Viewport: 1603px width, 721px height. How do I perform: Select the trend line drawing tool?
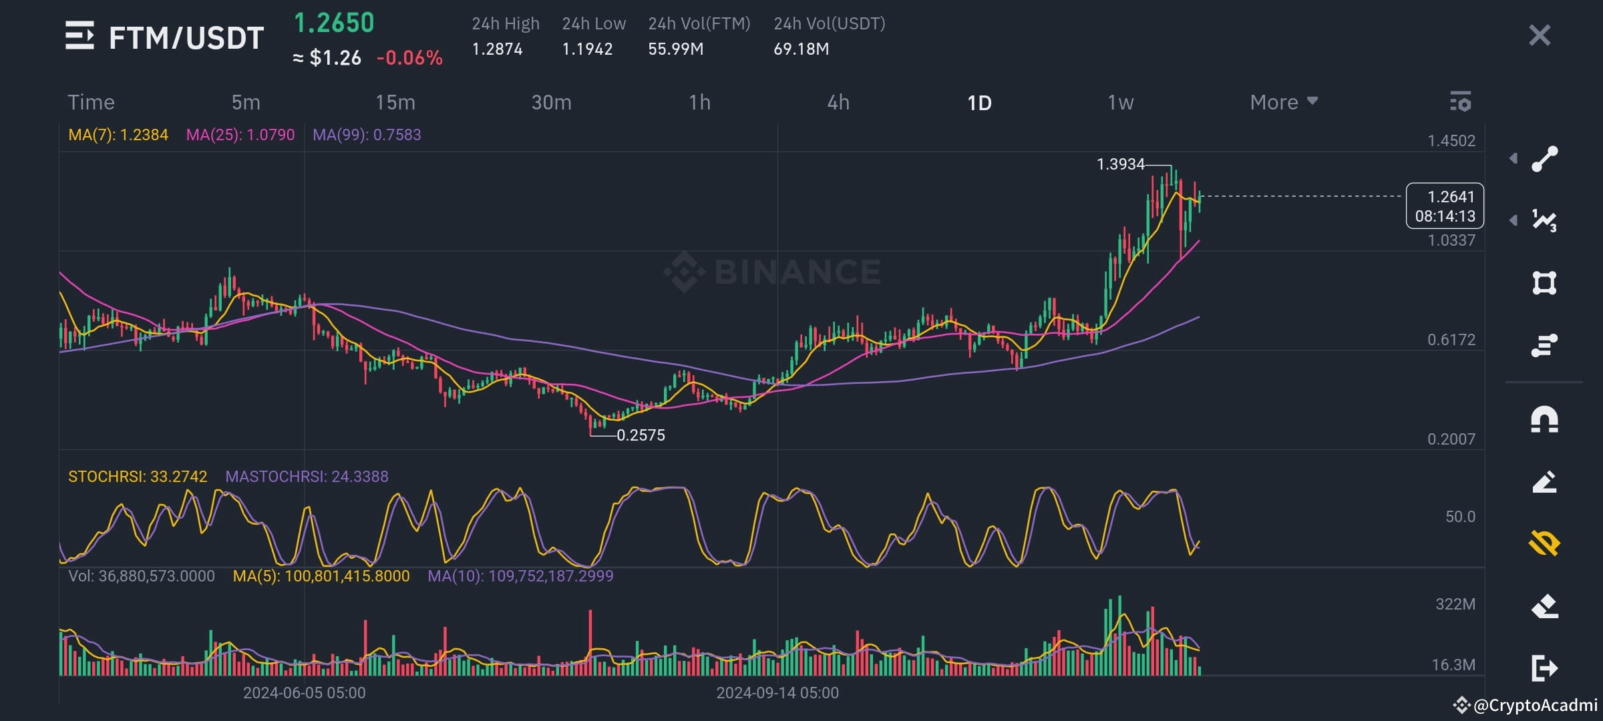pos(1545,158)
